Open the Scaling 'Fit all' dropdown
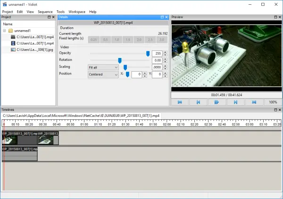 (103, 67)
